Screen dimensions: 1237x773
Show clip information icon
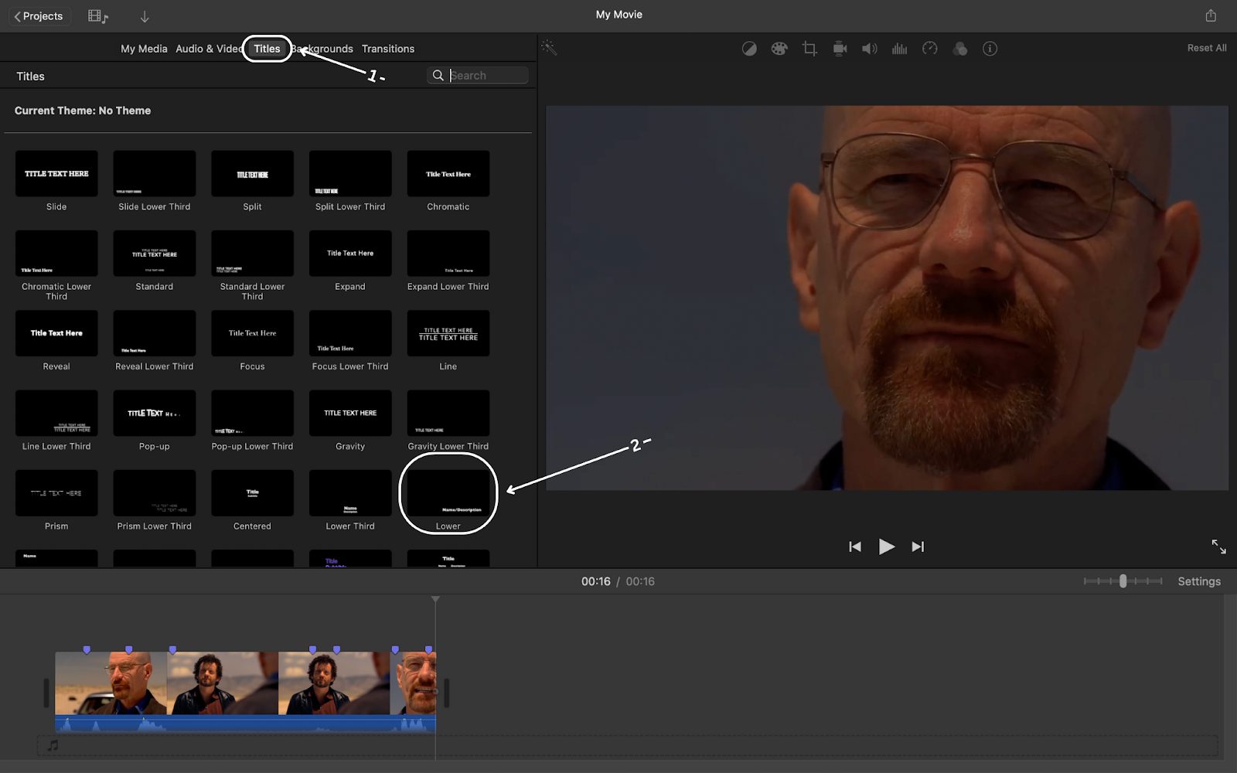(x=990, y=49)
